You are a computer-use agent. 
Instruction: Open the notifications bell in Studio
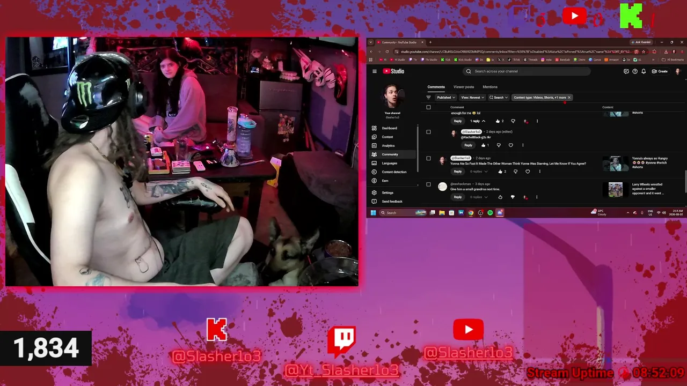644,71
